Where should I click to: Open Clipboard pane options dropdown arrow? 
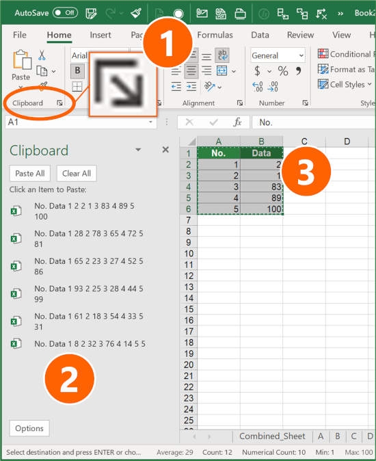pos(138,150)
